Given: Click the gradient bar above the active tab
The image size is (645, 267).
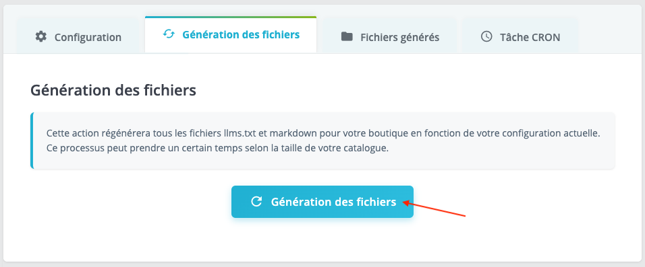Looking at the screenshot, I should [x=231, y=17].
